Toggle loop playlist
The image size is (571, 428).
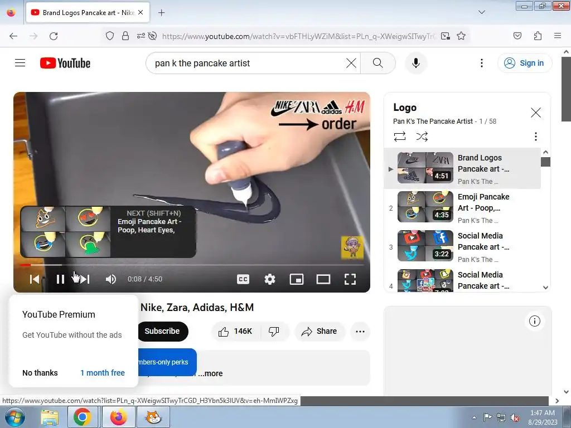tap(399, 137)
